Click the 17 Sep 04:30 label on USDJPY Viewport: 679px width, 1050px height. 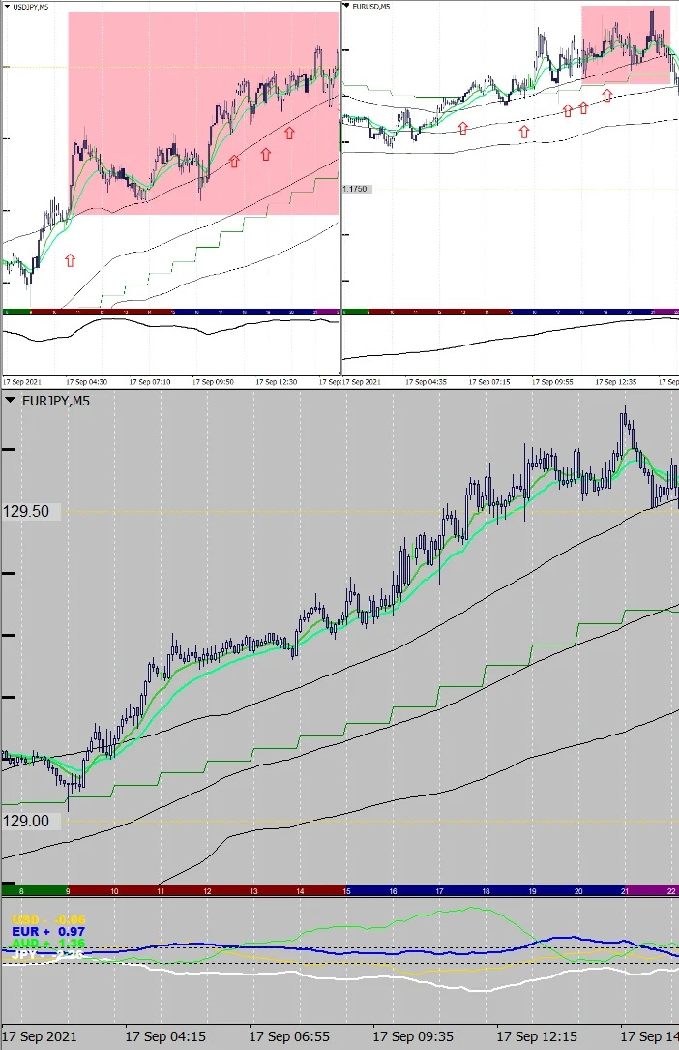[86, 382]
